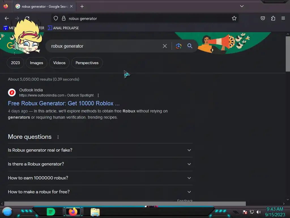Open the Free Robux Generator result link
This screenshot has height=218, width=290.
pos(64,103)
